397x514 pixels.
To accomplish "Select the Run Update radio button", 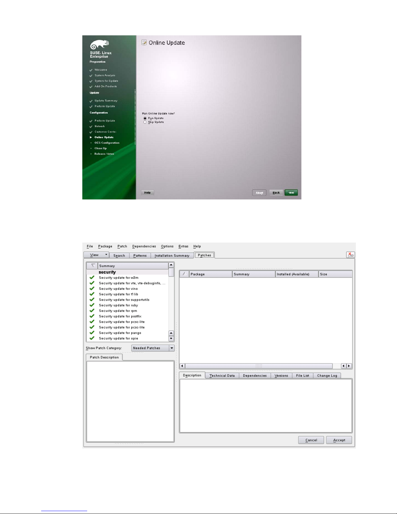I will (x=145, y=118).
